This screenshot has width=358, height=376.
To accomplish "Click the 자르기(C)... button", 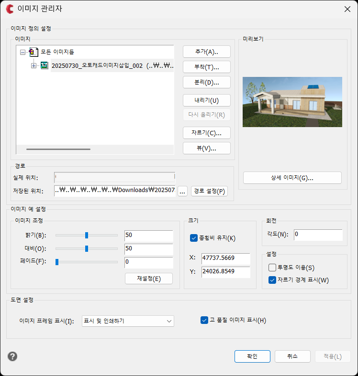I will coord(207,133).
